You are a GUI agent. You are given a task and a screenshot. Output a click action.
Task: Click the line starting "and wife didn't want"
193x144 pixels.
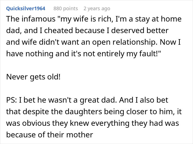[x=93, y=42]
